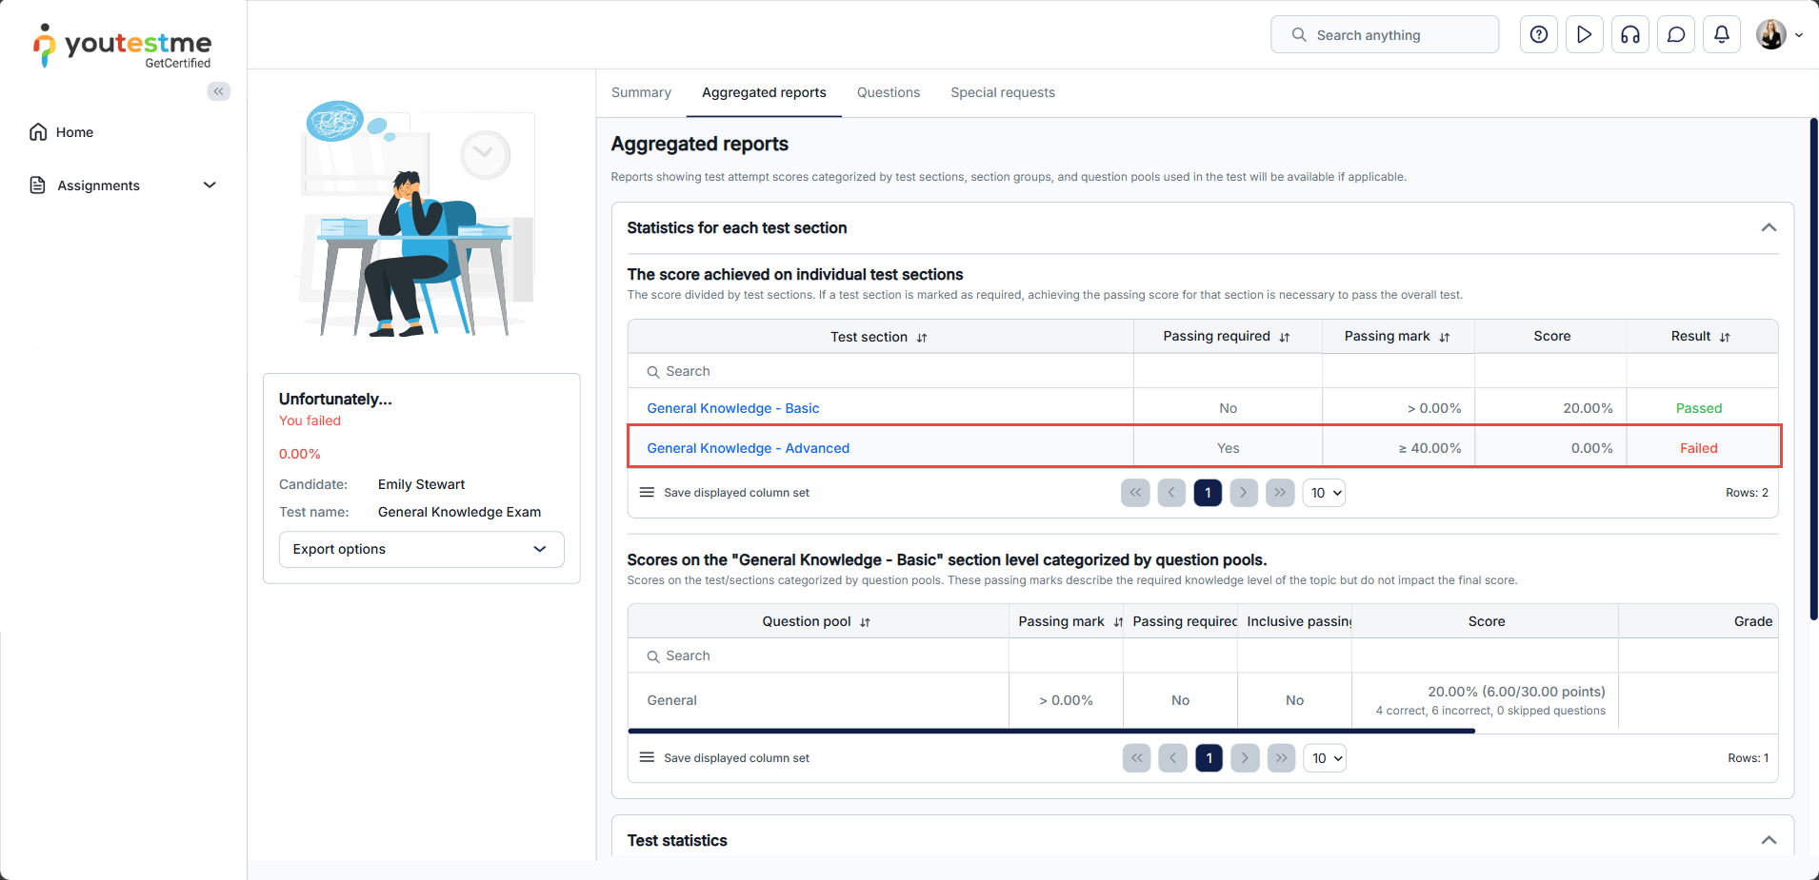Open General Knowledge - Advanced section link
This screenshot has width=1819, height=880.
748,448
